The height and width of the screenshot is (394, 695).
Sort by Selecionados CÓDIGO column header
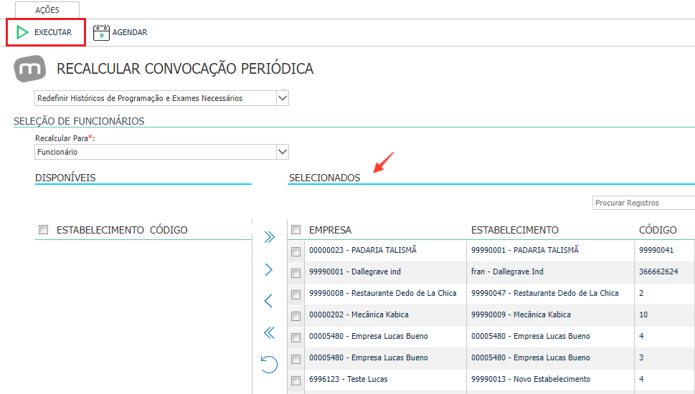click(658, 230)
